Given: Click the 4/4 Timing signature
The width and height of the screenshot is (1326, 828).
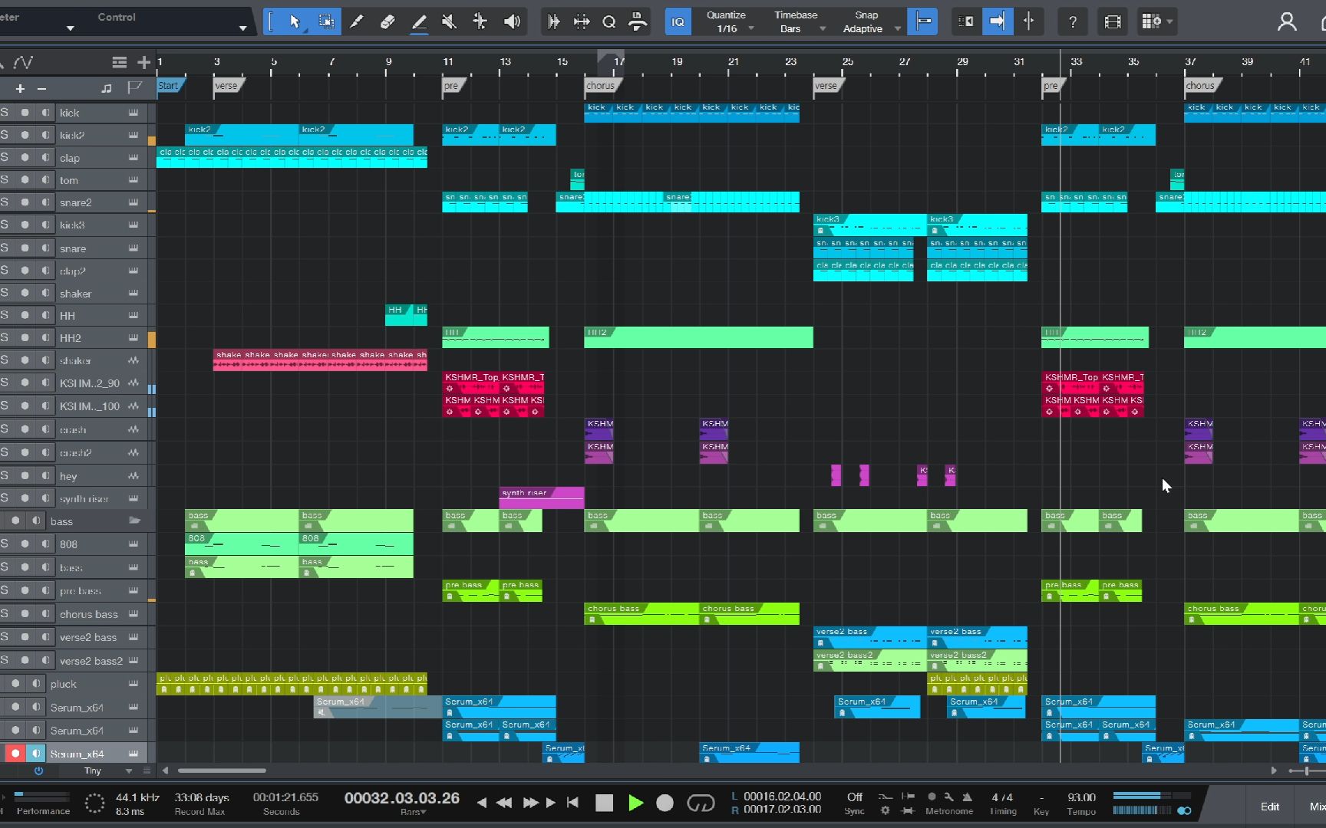Looking at the screenshot, I should point(1002,797).
